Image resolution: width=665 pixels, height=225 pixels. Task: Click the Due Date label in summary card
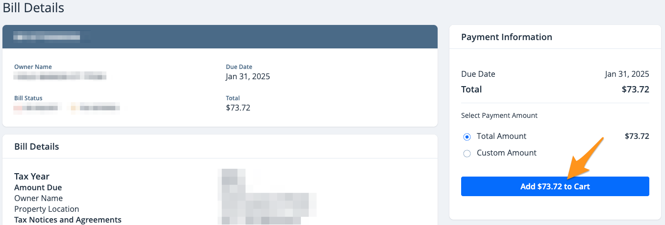point(239,67)
